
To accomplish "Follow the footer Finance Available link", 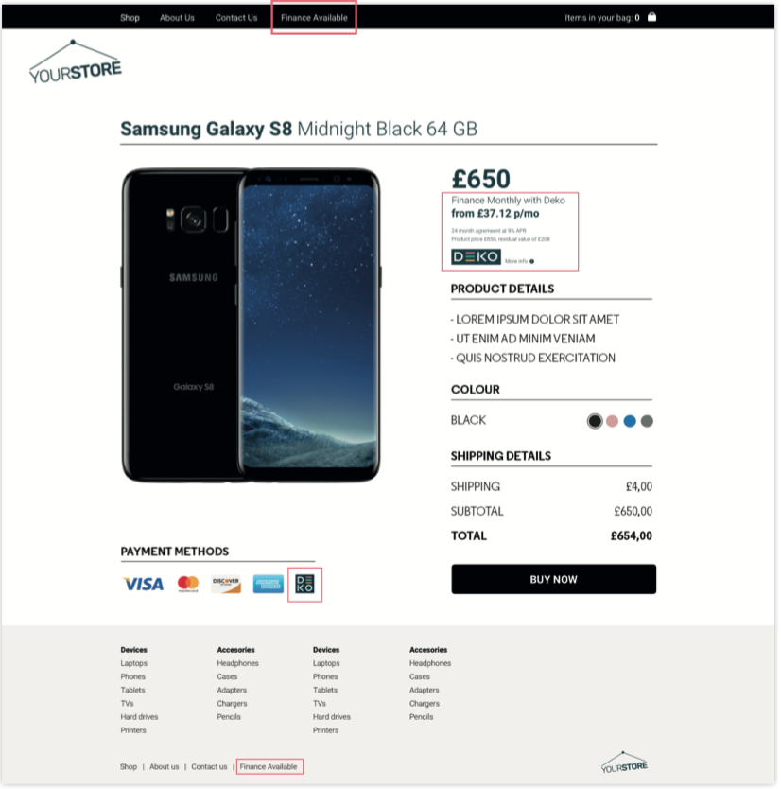I will click(x=269, y=767).
